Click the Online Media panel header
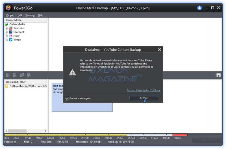Viewport: 226px width, 149px height. coord(26,20)
